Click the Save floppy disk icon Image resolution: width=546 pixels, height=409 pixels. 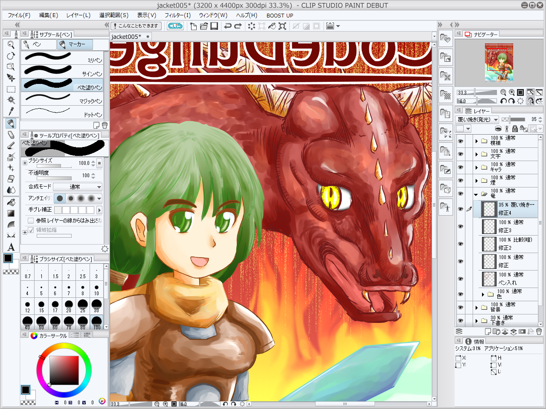[214, 26]
